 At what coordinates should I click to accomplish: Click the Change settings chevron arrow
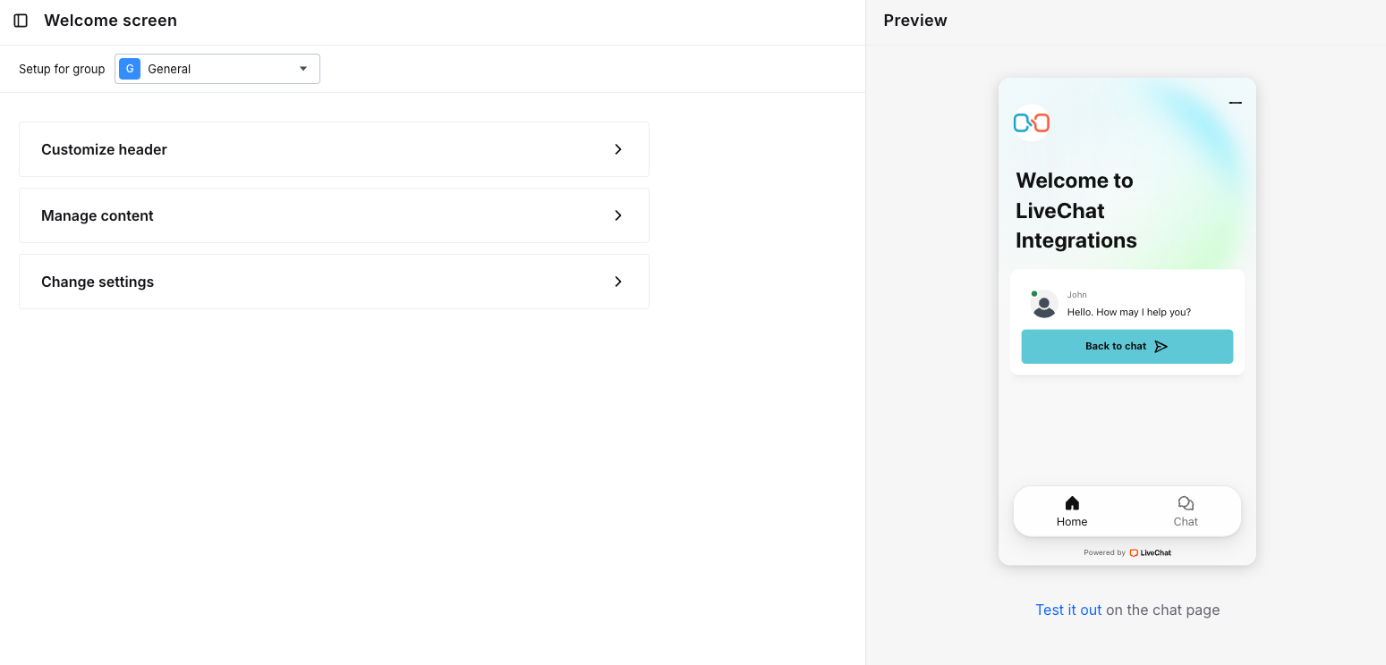click(x=618, y=282)
